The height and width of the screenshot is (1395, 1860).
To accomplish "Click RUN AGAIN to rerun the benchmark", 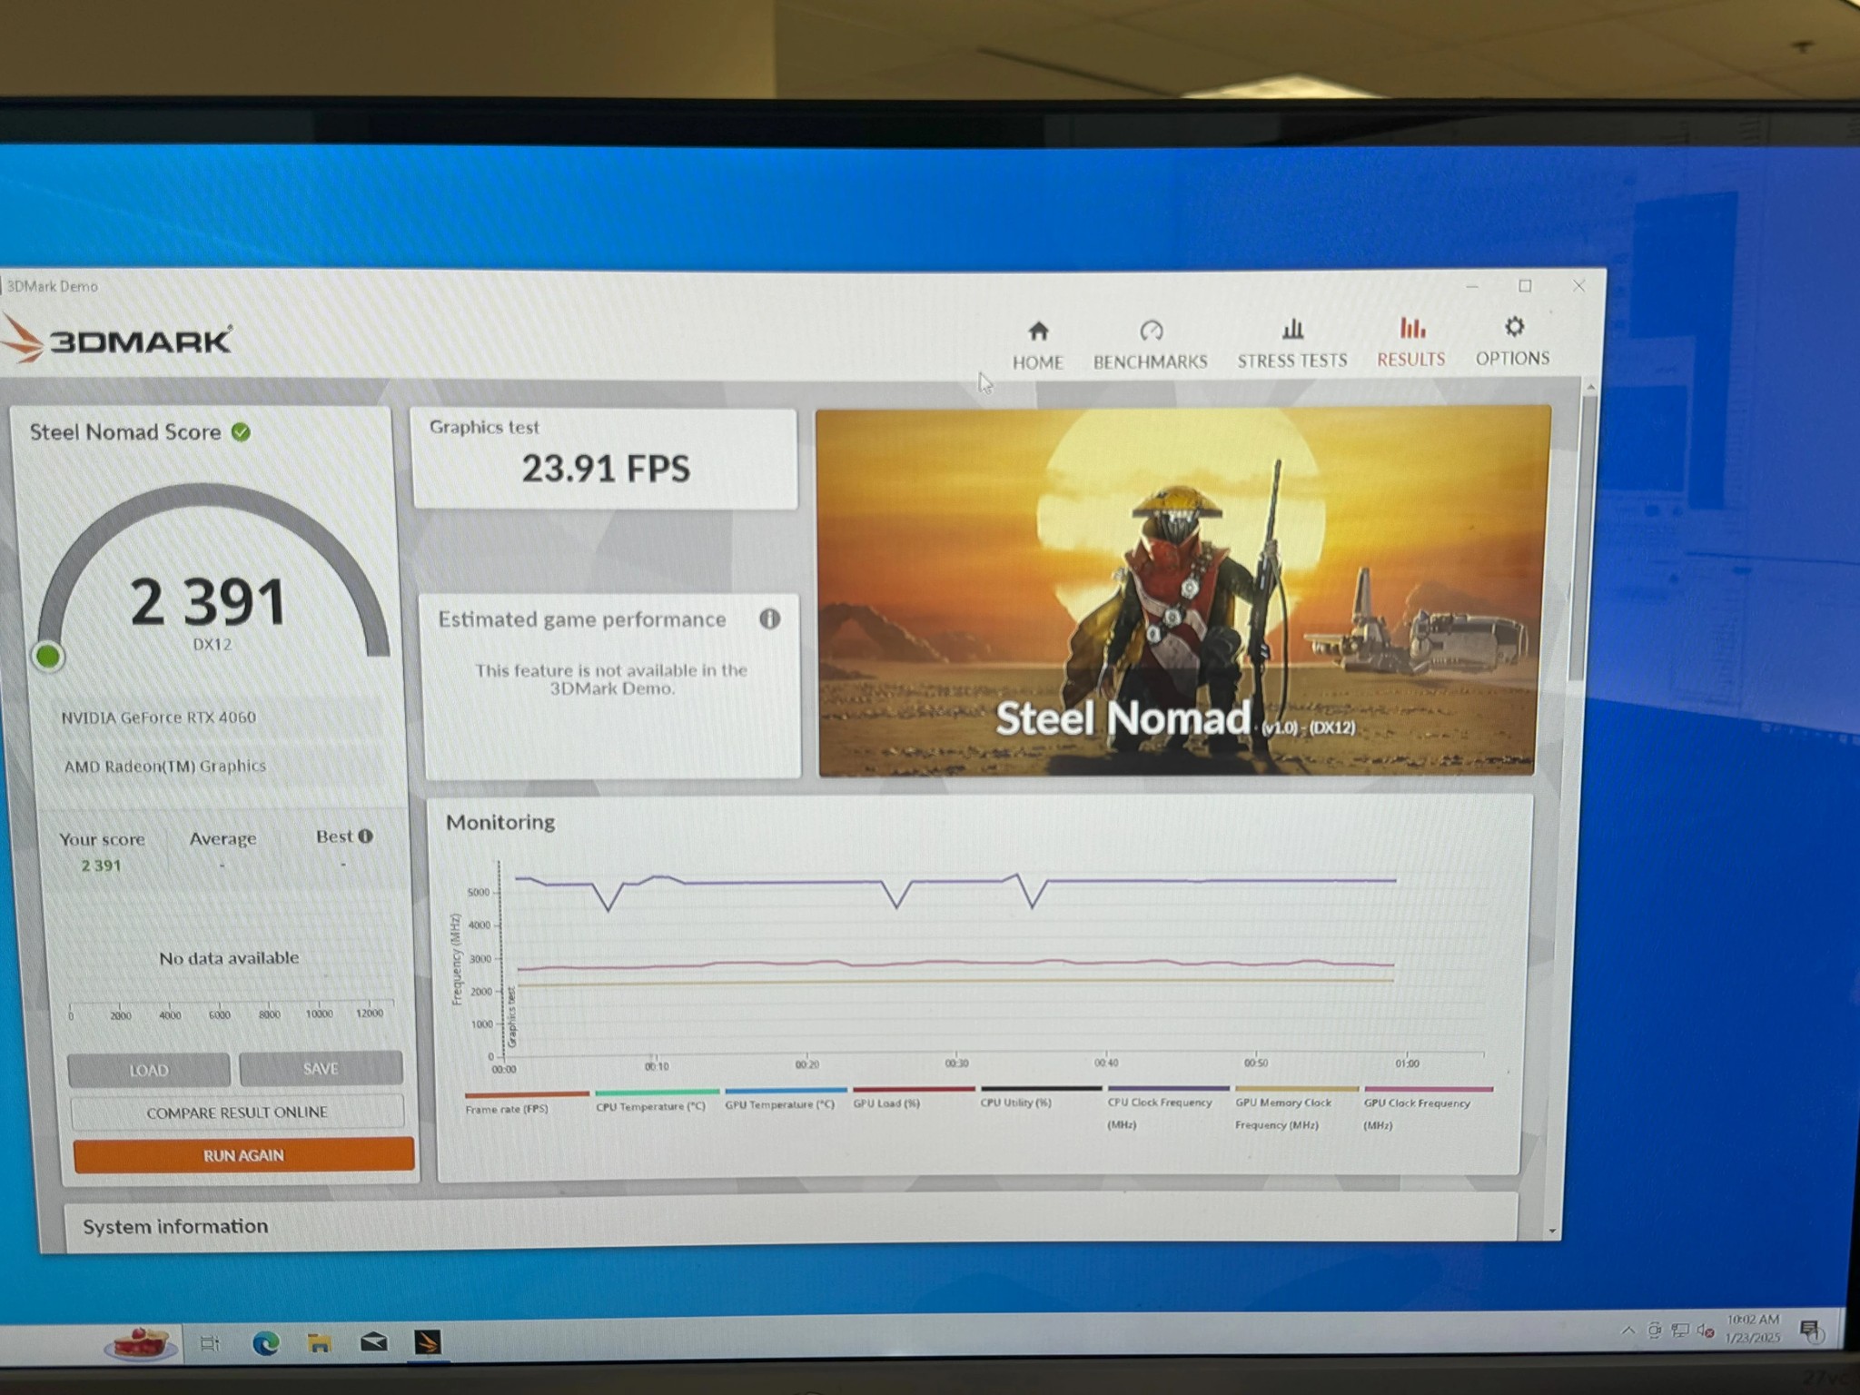I will 242,1154.
